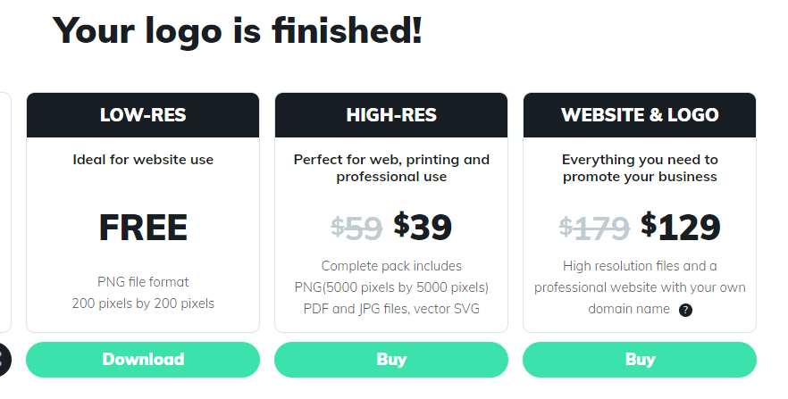Screen dimensions: 788x399
Task: Click the dark round icon left of Download
Action: click(4, 360)
